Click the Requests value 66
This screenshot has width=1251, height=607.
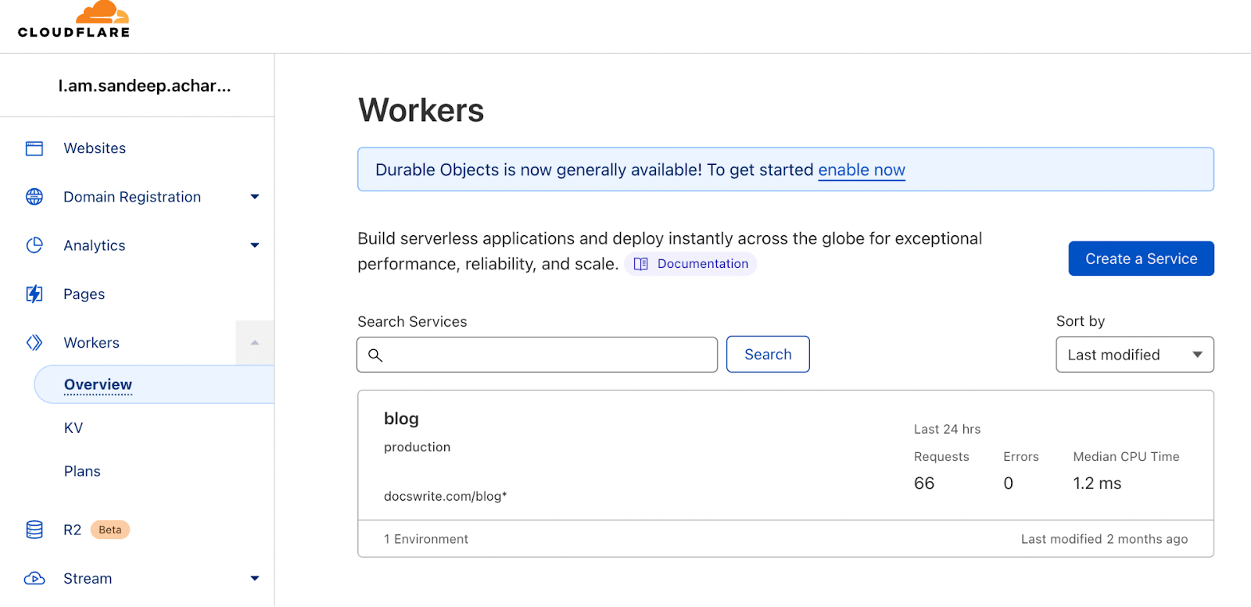click(x=924, y=484)
